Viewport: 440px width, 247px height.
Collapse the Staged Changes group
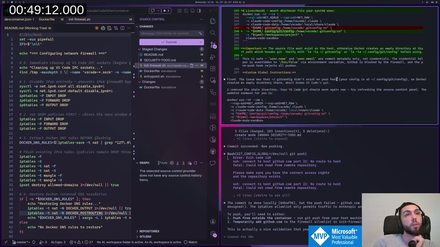140,49
